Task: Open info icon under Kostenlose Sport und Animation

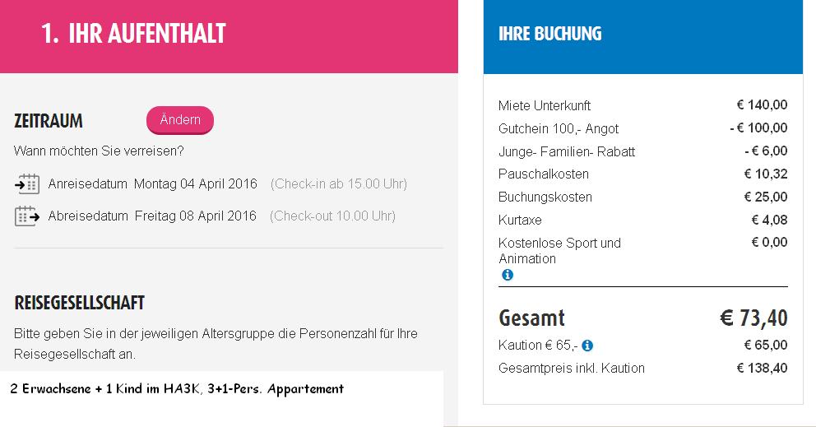Action: tap(507, 276)
